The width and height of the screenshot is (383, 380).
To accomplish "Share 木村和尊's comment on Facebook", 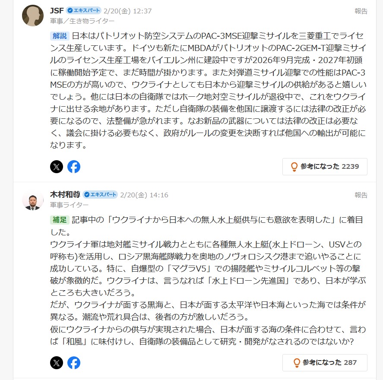I will coord(74,363).
